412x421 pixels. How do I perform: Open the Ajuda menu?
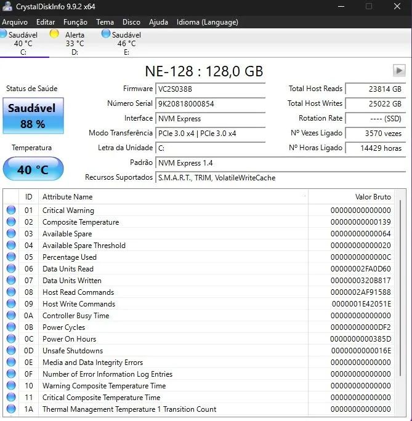point(158,22)
